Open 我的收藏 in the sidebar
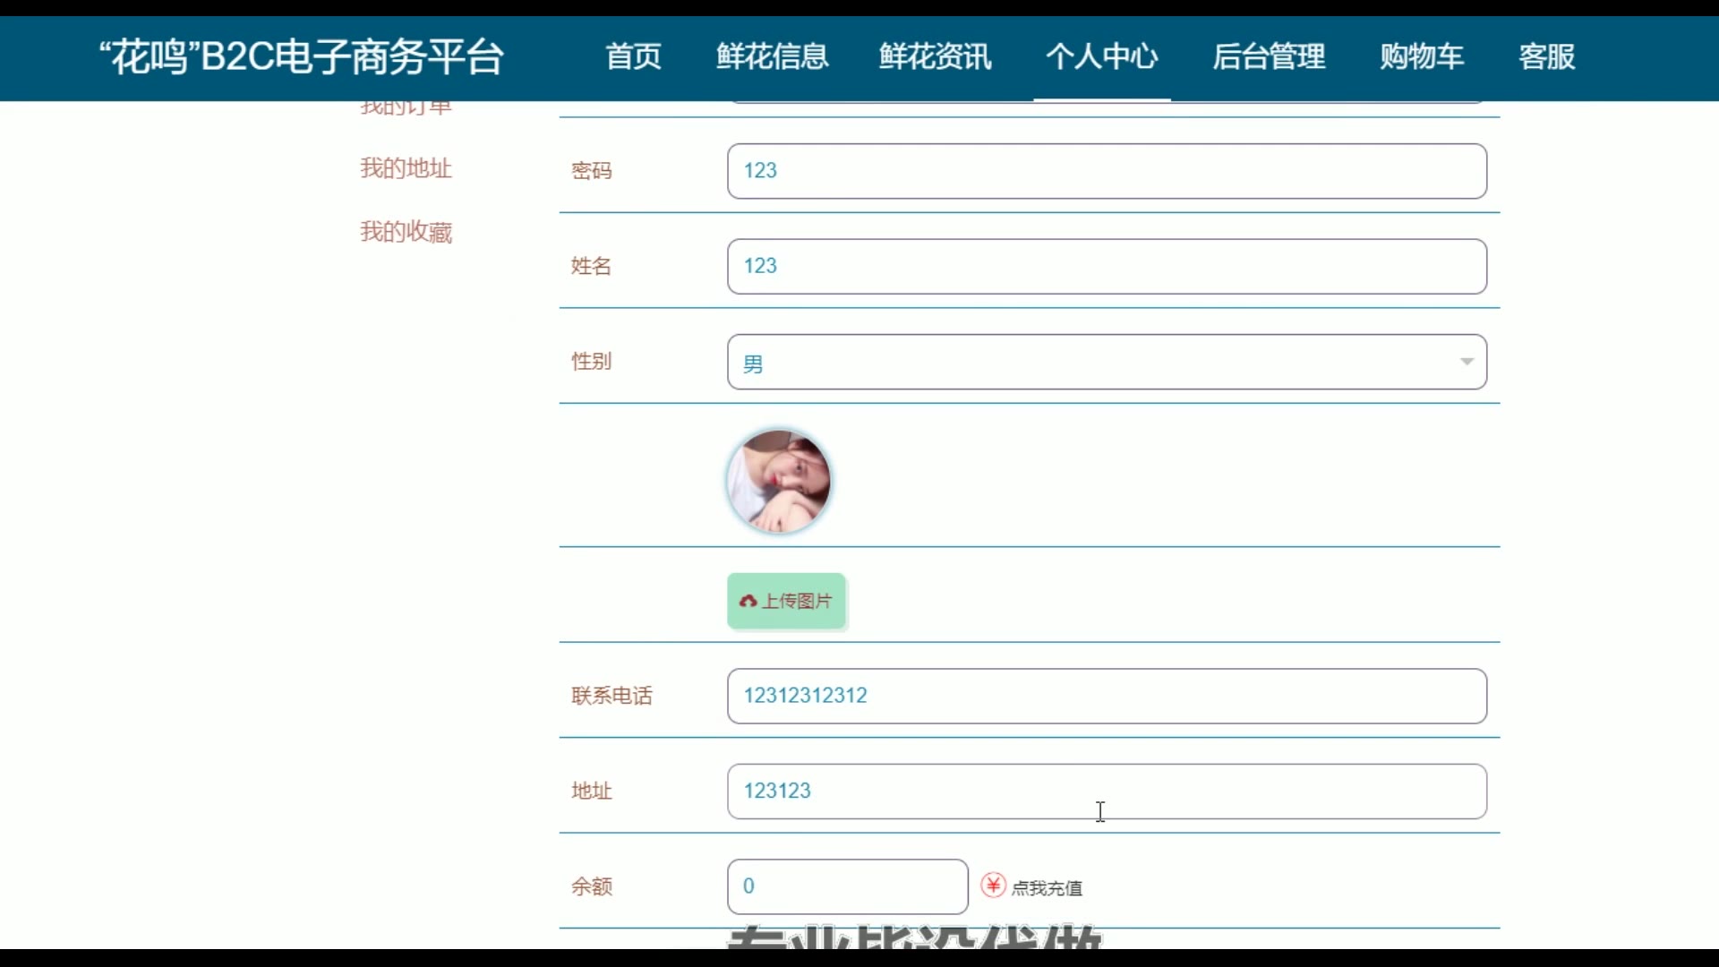 [406, 232]
